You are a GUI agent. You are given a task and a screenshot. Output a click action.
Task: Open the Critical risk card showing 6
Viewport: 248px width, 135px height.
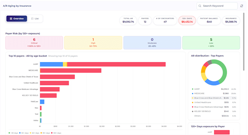[x=34, y=43]
